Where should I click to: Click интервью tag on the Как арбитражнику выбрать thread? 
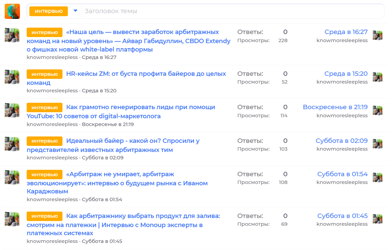[45, 216]
